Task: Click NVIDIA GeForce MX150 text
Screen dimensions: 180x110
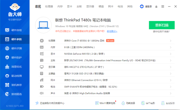Action: pos(84,54)
